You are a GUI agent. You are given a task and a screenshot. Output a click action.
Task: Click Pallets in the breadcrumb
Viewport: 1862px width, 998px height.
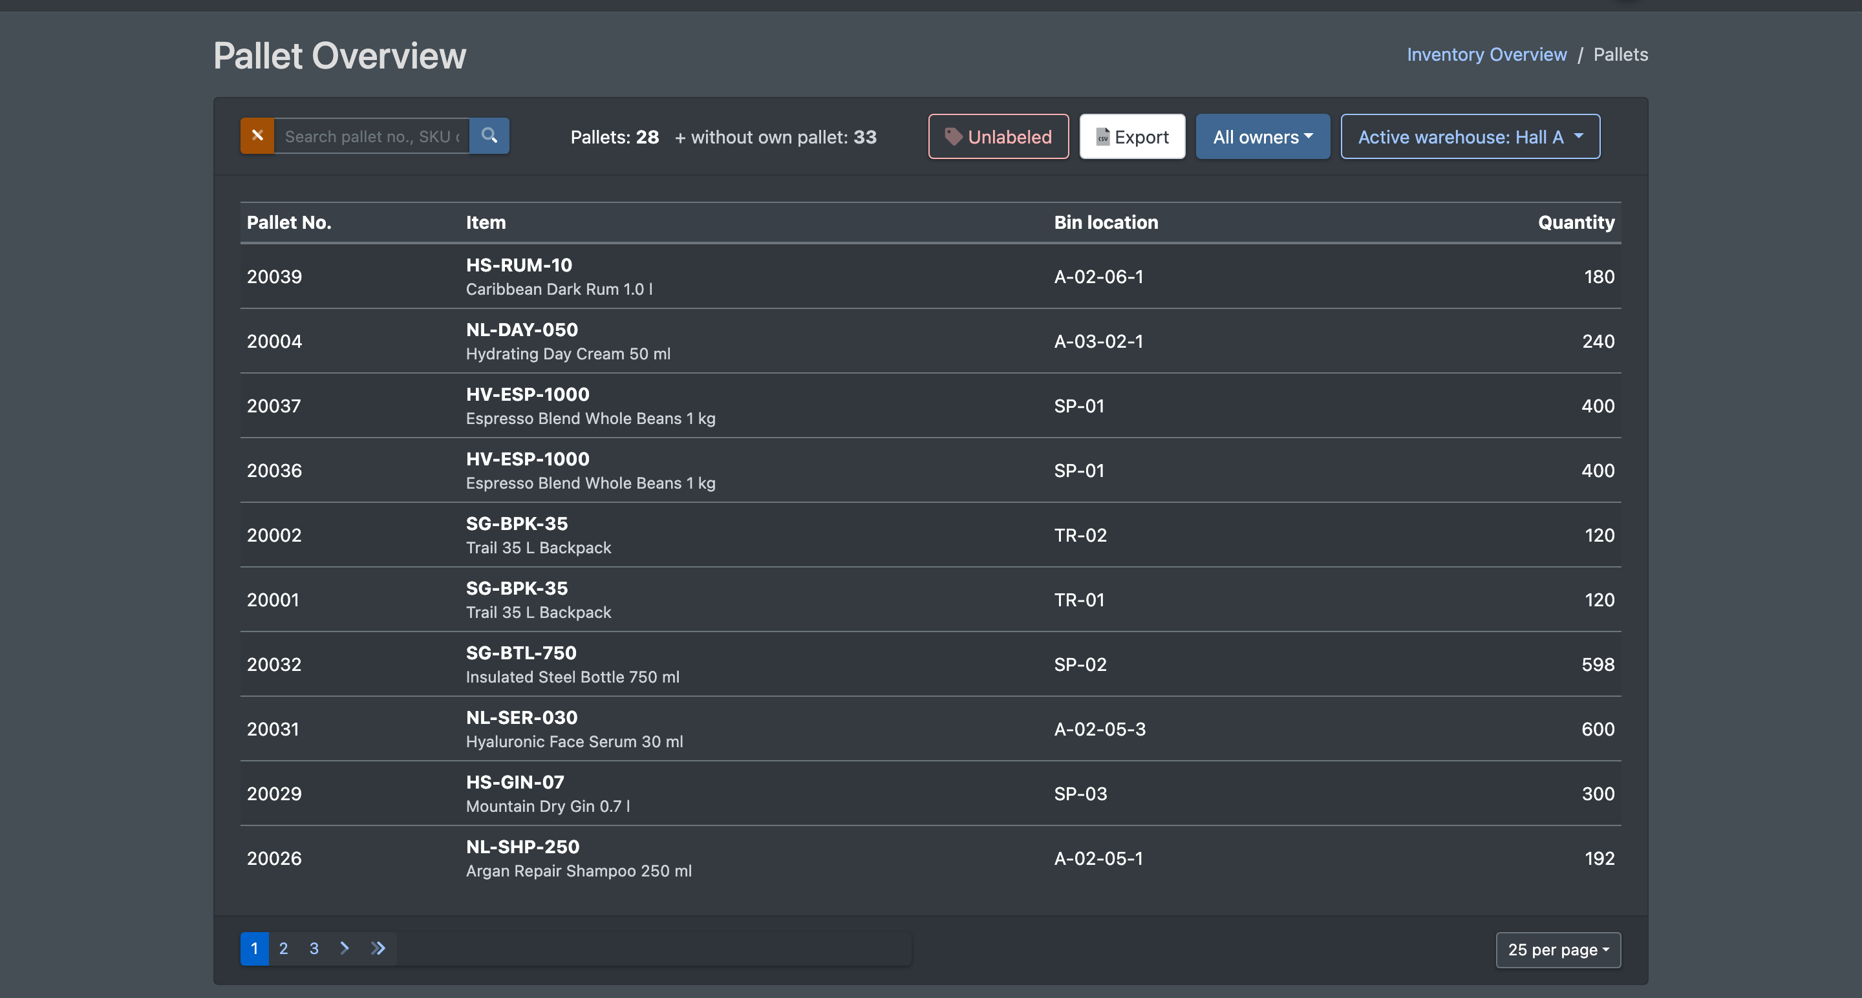[x=1621, y=54]
